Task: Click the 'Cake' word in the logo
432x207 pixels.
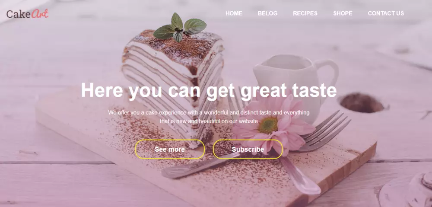Action: (19, 14)
